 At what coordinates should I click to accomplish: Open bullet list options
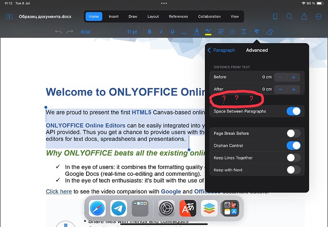click(x=232, y=32)
